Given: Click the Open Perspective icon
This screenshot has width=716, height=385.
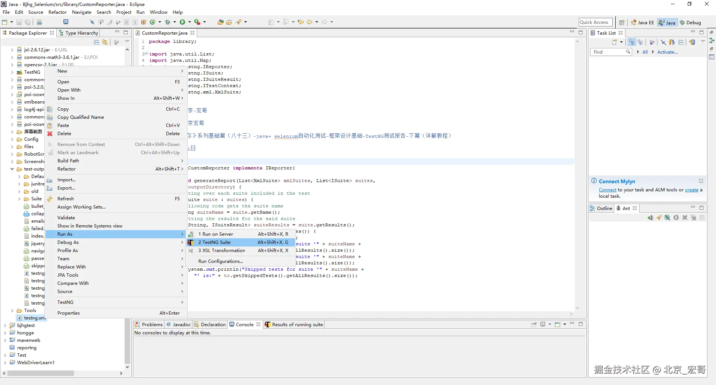Looking at the screenshot, I should 622,23.
